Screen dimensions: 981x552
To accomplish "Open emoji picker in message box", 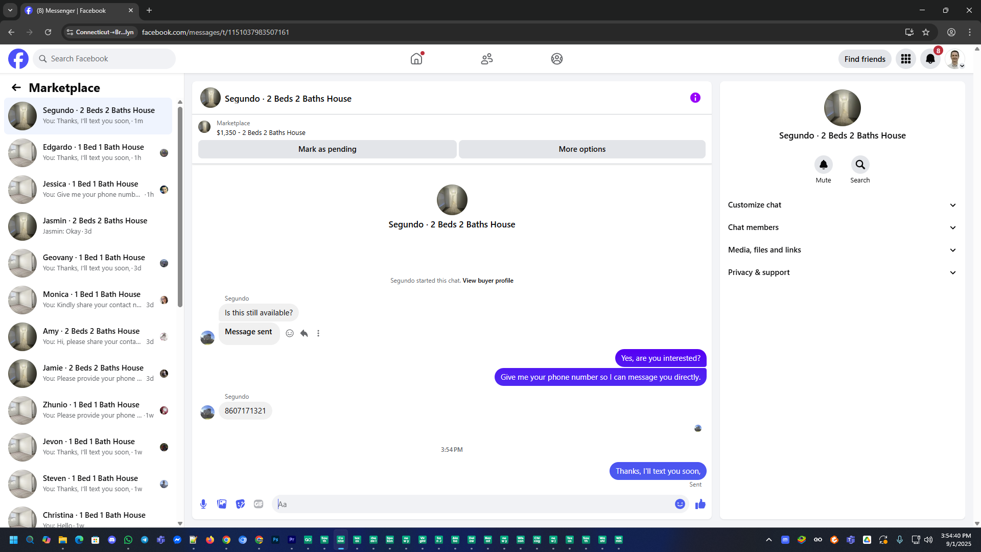I will [x=680, y=504].
